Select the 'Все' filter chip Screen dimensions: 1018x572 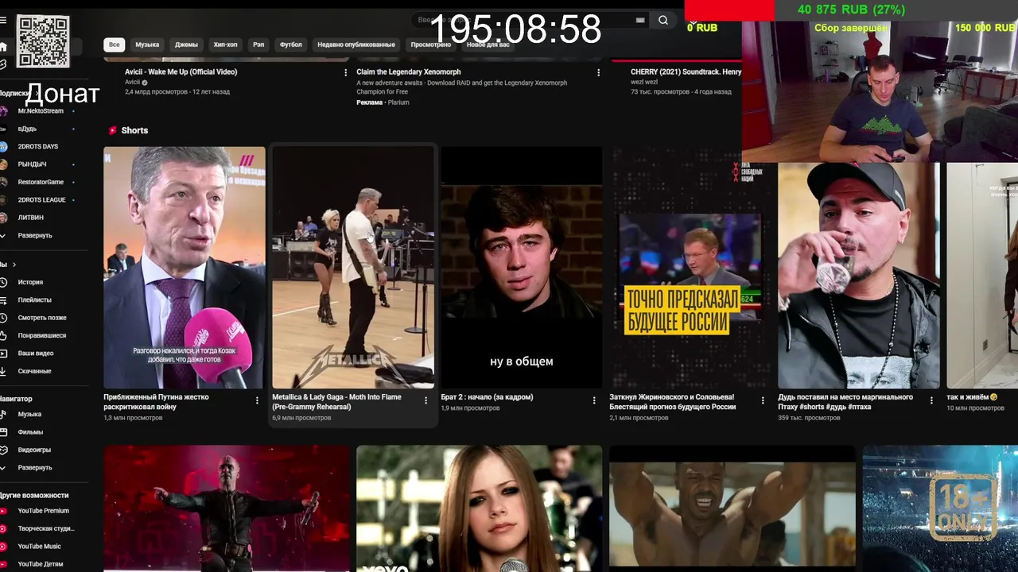[x=115, y=44]
